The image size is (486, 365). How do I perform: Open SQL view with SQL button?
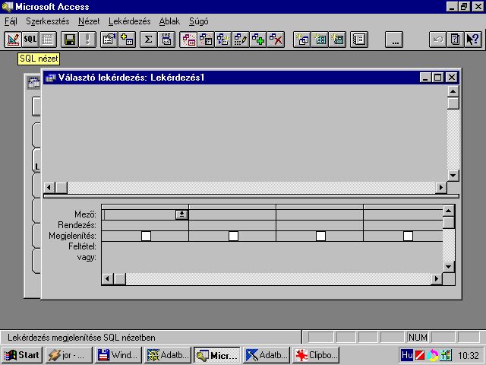(x=30, y=40)
